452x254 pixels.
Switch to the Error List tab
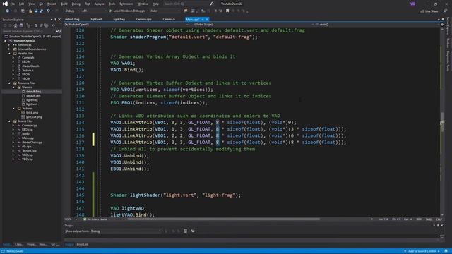click(82, 245)
